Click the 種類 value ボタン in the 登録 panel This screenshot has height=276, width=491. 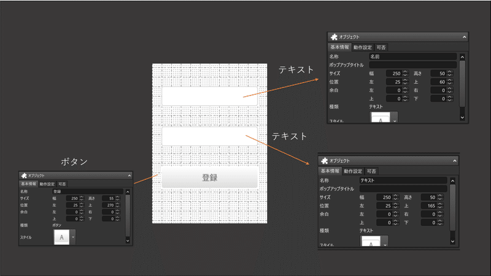coord(56,225)
